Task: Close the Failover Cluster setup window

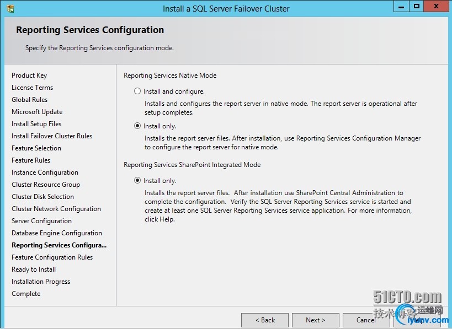Action: pyautogui.click(x=436, y=6)
